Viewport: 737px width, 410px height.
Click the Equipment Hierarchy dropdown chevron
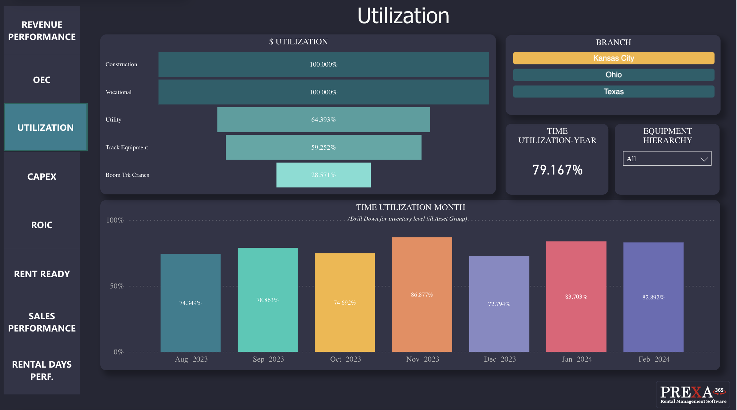[704, 159]
